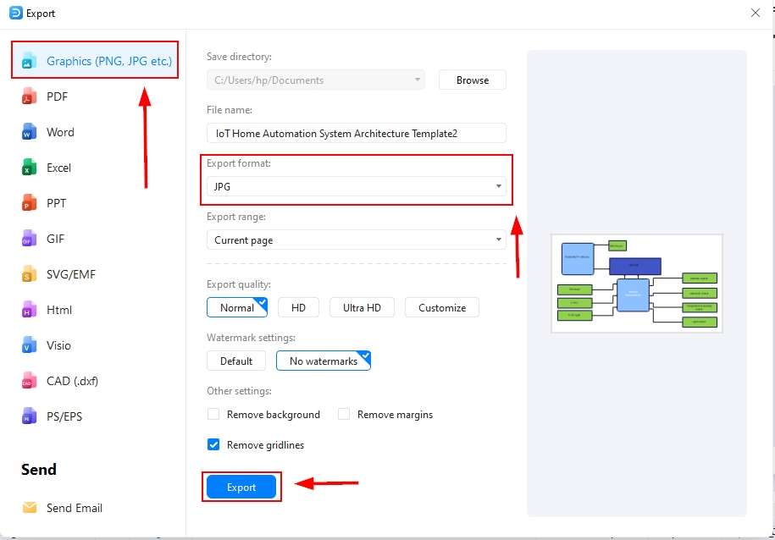Check the Remove margins option
775x540 pixels.
click(x=344, y=414)
